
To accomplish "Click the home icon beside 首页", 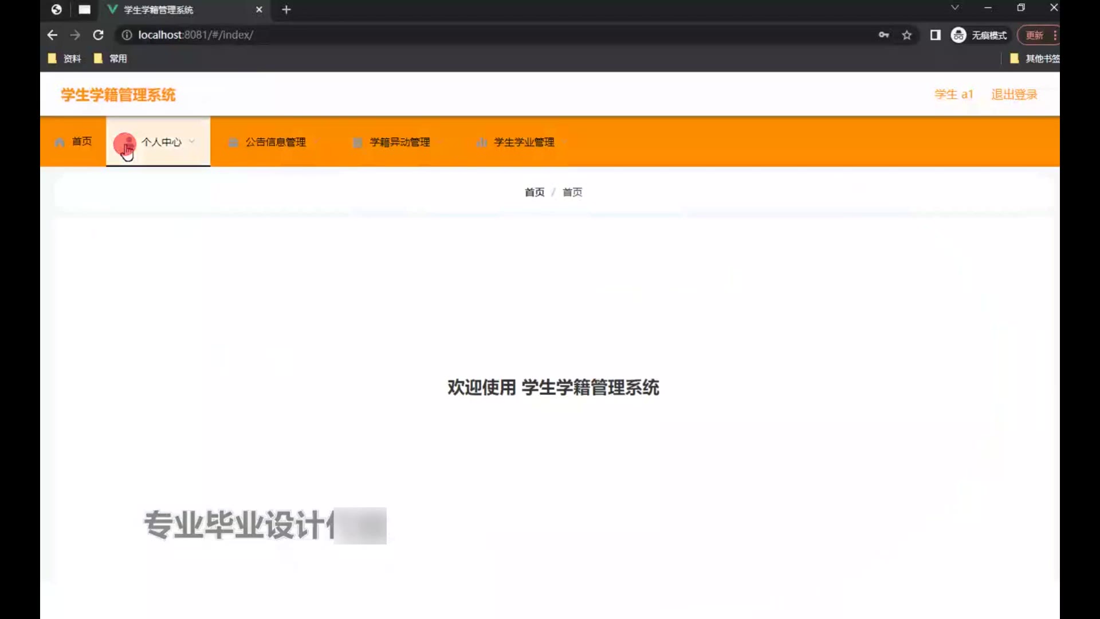I will tap(60, 142).
